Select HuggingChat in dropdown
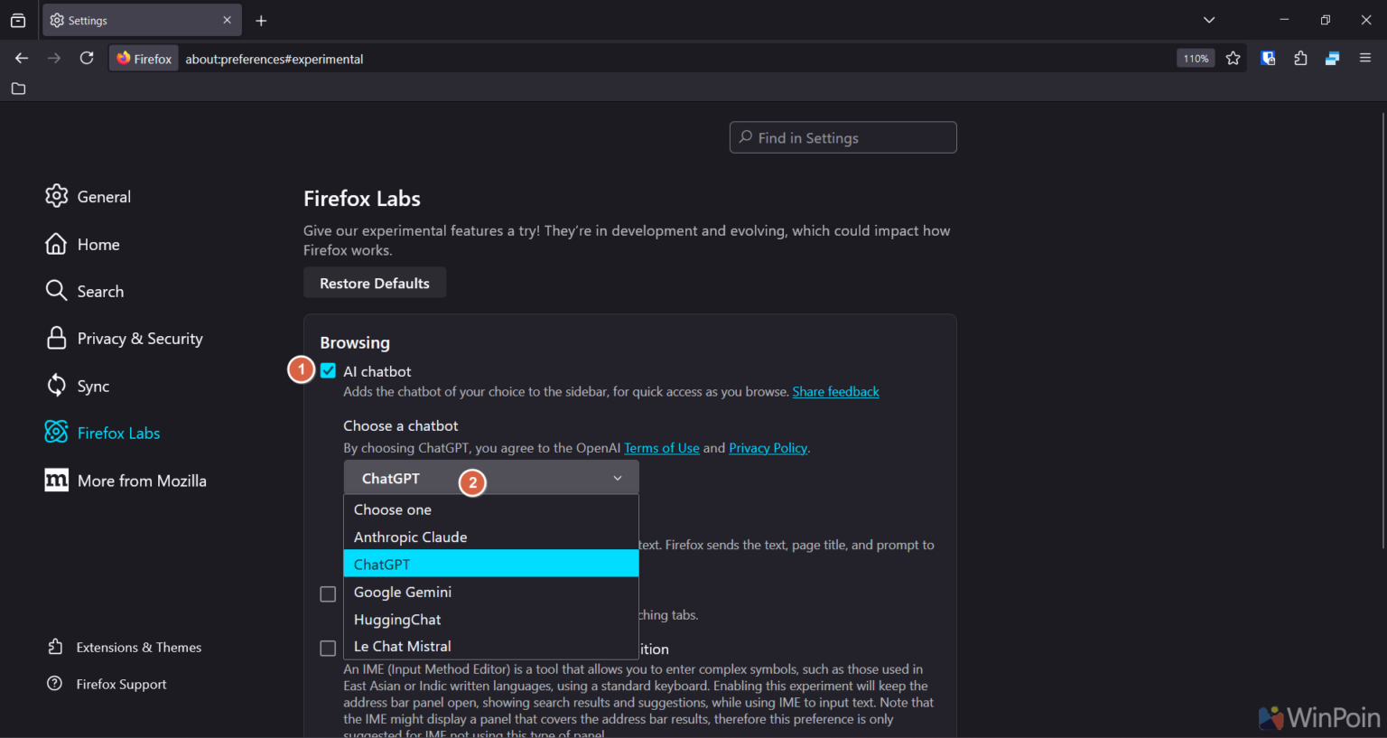Image resolution: width=1387 pixels, height=738 pixels. (491, 619)
